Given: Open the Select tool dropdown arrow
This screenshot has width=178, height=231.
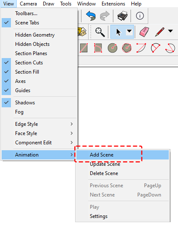Looking at the screenshot, I should pyautogui.click(x=129, y=31).
